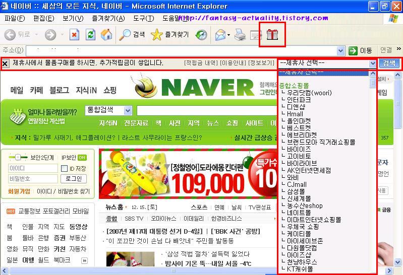Viewport: 403px width, 275px height.
Task: Click the Forward arrow icon
Action: (x=50, y=35)
